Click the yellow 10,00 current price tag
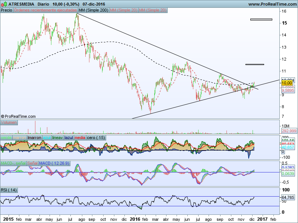Screen dimensions: 298x223 pos(286,83)
